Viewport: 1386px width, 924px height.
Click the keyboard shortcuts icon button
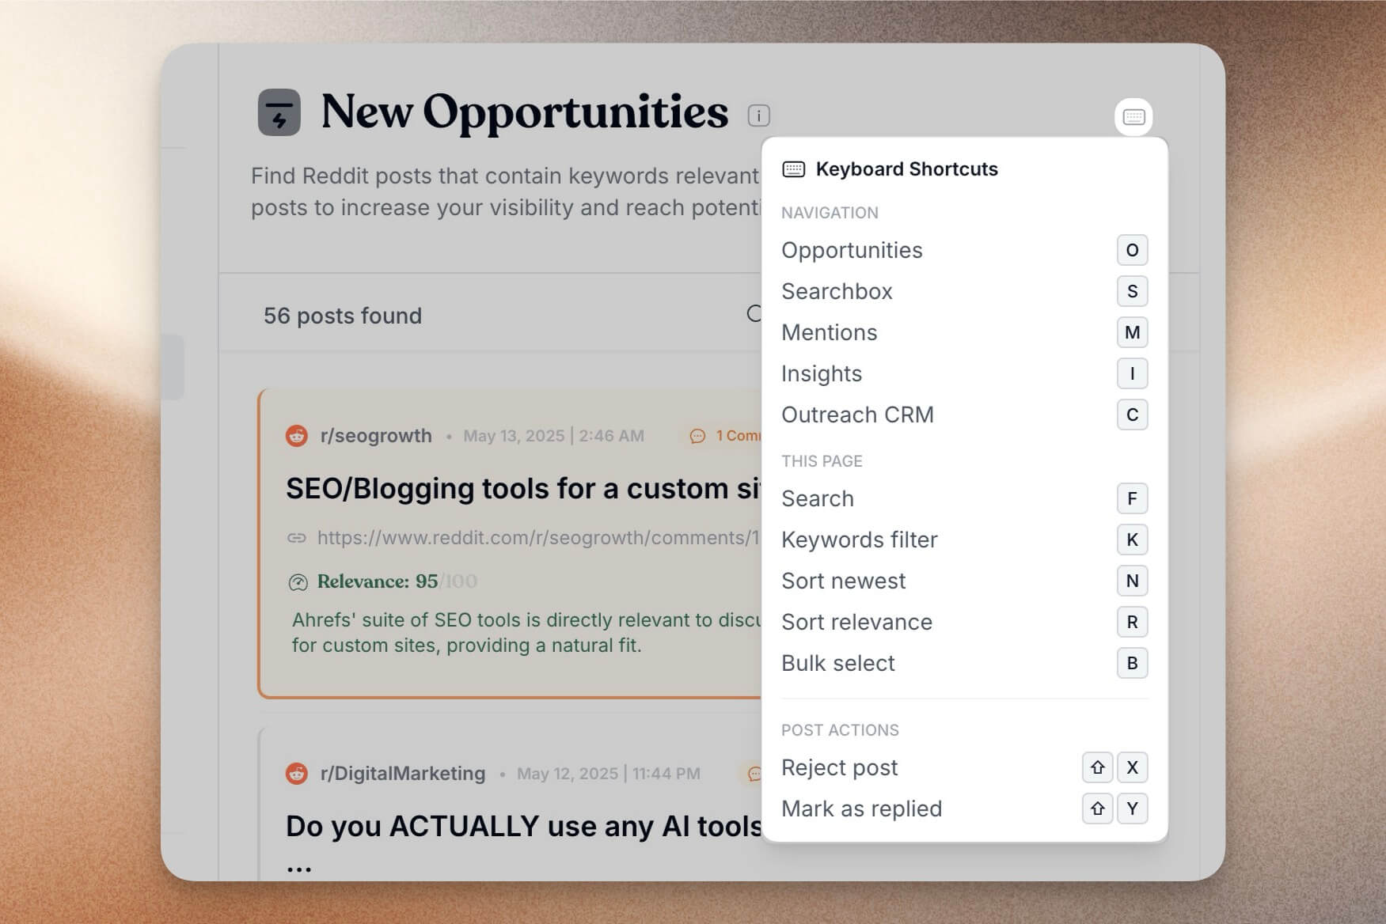[x=1133, y=117]
